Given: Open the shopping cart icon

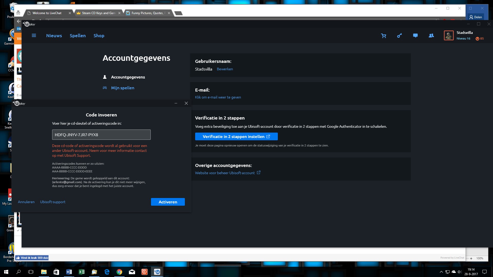Looking at the screenshot, I should point(384,36).
